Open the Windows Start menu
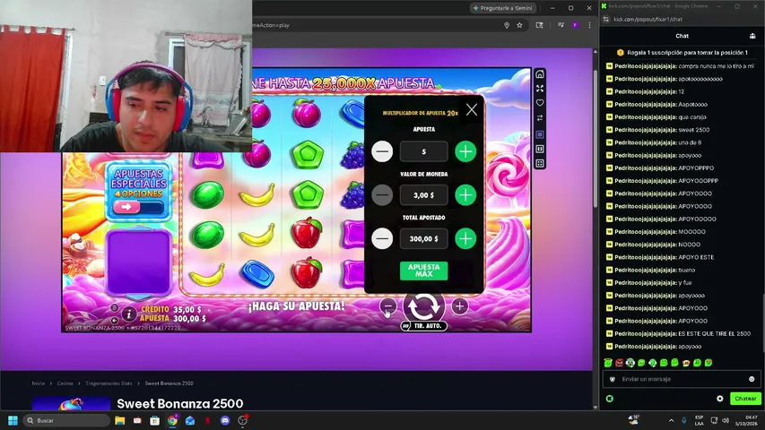Screen dimensions: 765x430 coord(13,420)
